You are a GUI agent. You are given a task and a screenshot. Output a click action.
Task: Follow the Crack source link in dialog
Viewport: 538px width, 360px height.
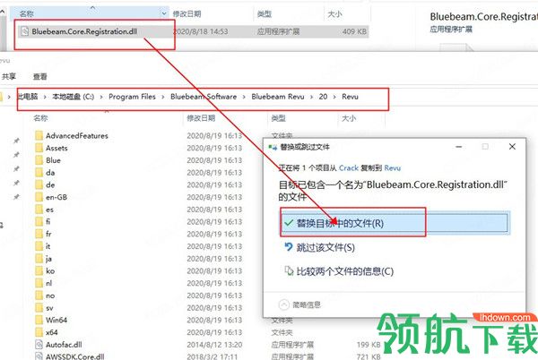(349, 168)
